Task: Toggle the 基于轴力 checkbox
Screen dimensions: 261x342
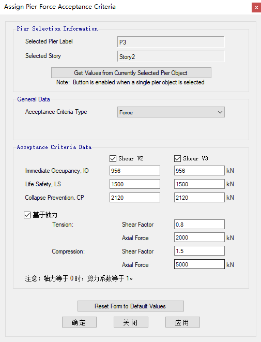Action: click(x=27, y=215)
